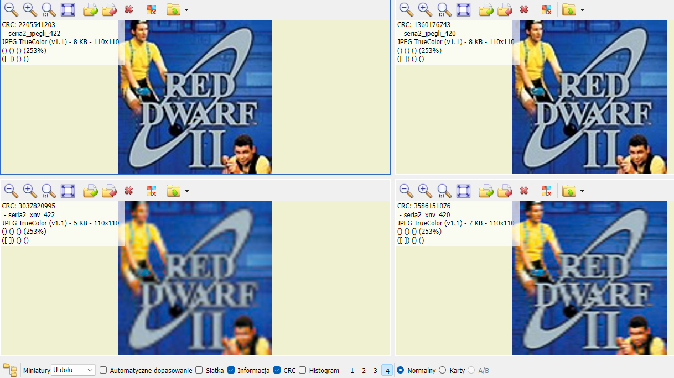Click the CRC: 2205541203 info text

pos(28,25)
